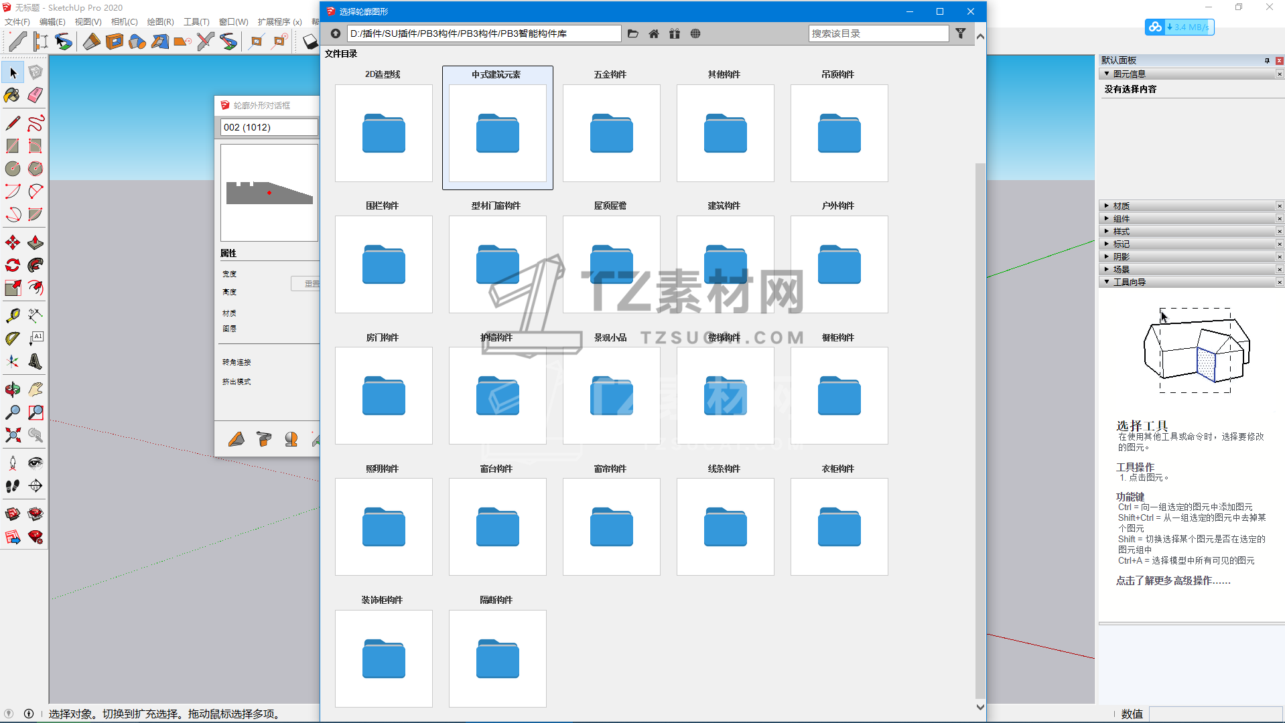This screenshot has height=723, width=1285.
Task: Click the 点击了解更多高级操作 link
Action: point(1173,580)
